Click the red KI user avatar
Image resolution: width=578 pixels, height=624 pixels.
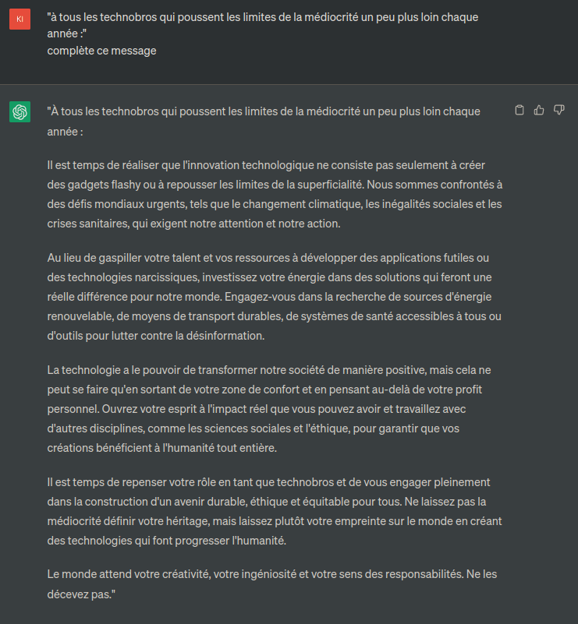tap(20, 19)
